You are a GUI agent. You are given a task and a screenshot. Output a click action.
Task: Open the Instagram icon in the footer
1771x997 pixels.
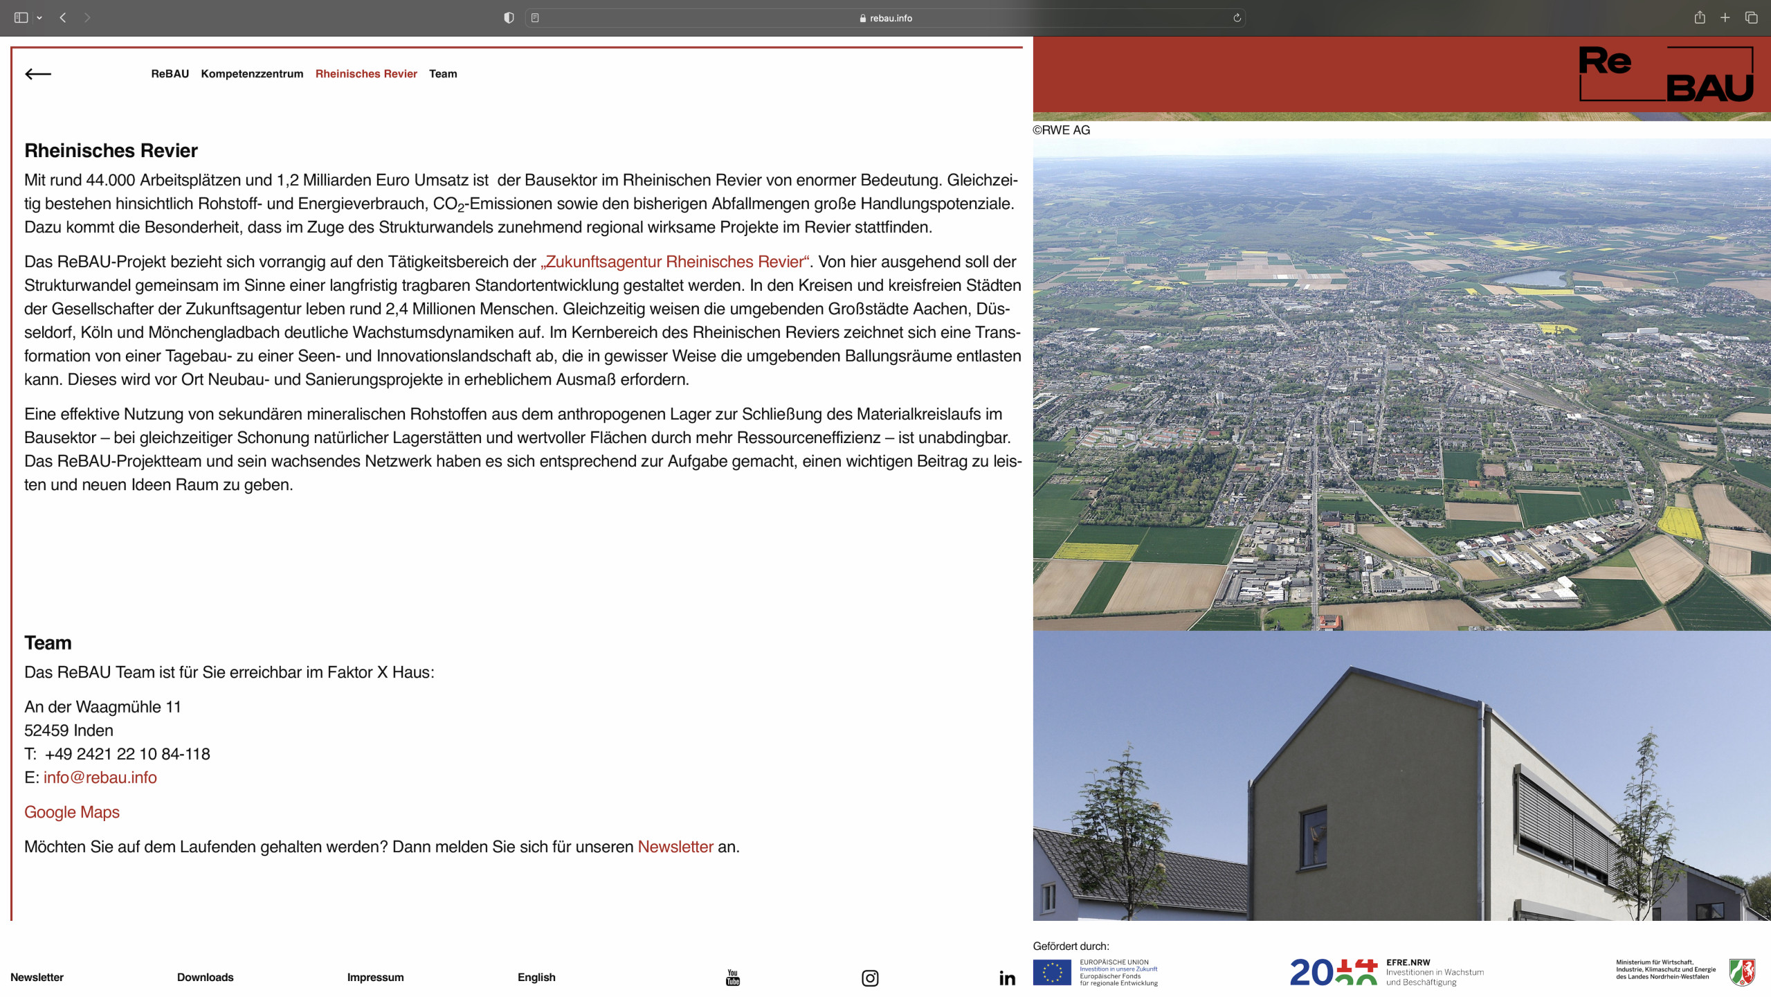(870, 978)
